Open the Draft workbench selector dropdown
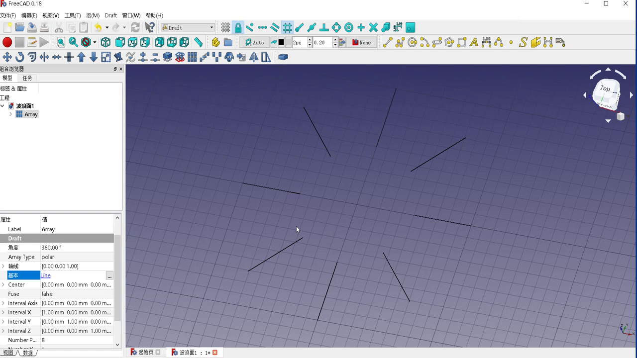 (x=188, y=27)
